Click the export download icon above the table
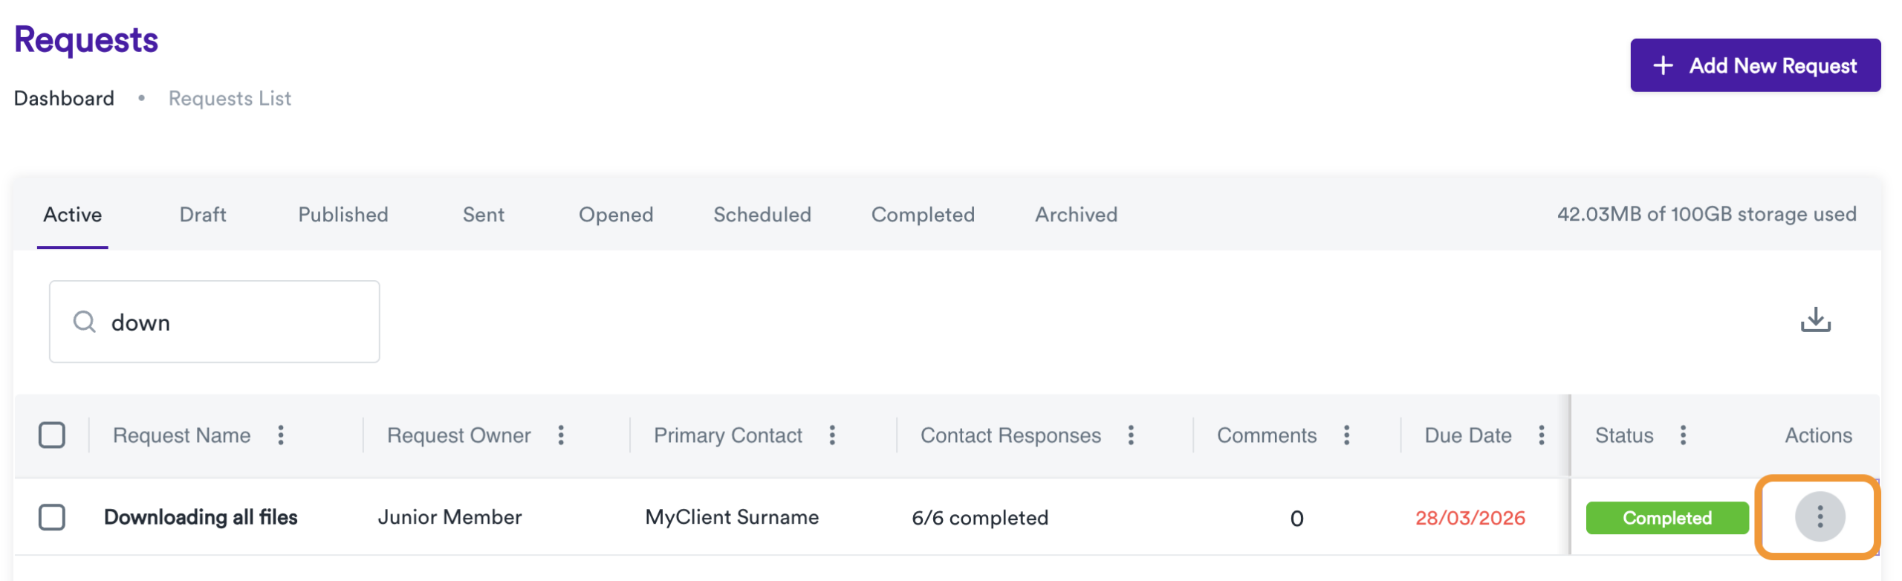 coord(1816,319)
